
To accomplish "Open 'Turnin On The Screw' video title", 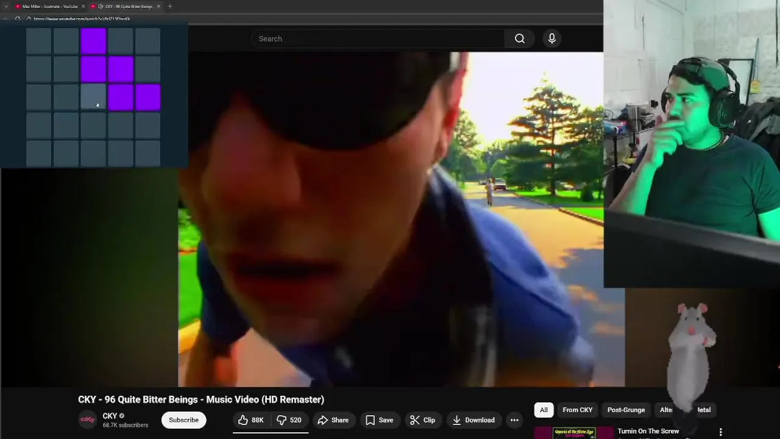I will click(648, 431).
